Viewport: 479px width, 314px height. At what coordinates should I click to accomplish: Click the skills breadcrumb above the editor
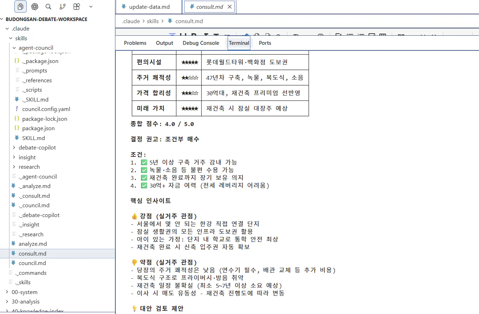153,21
